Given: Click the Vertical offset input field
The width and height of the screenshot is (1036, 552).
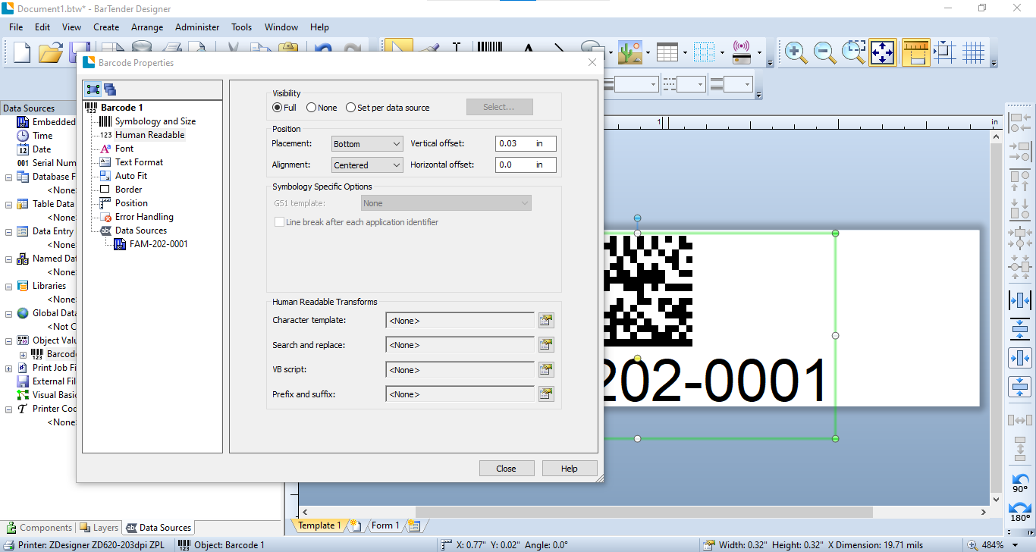Looking at the screenshot, I should pyautogui.click(x=526, y=143).
